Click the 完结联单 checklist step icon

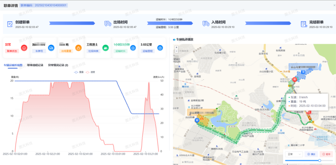point(304,24)
